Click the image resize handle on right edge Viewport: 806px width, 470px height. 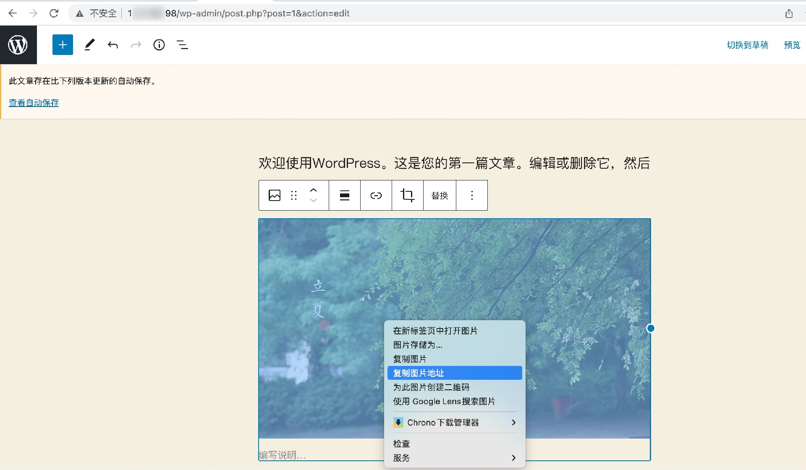pyautogui.click(x=650, y=328)
